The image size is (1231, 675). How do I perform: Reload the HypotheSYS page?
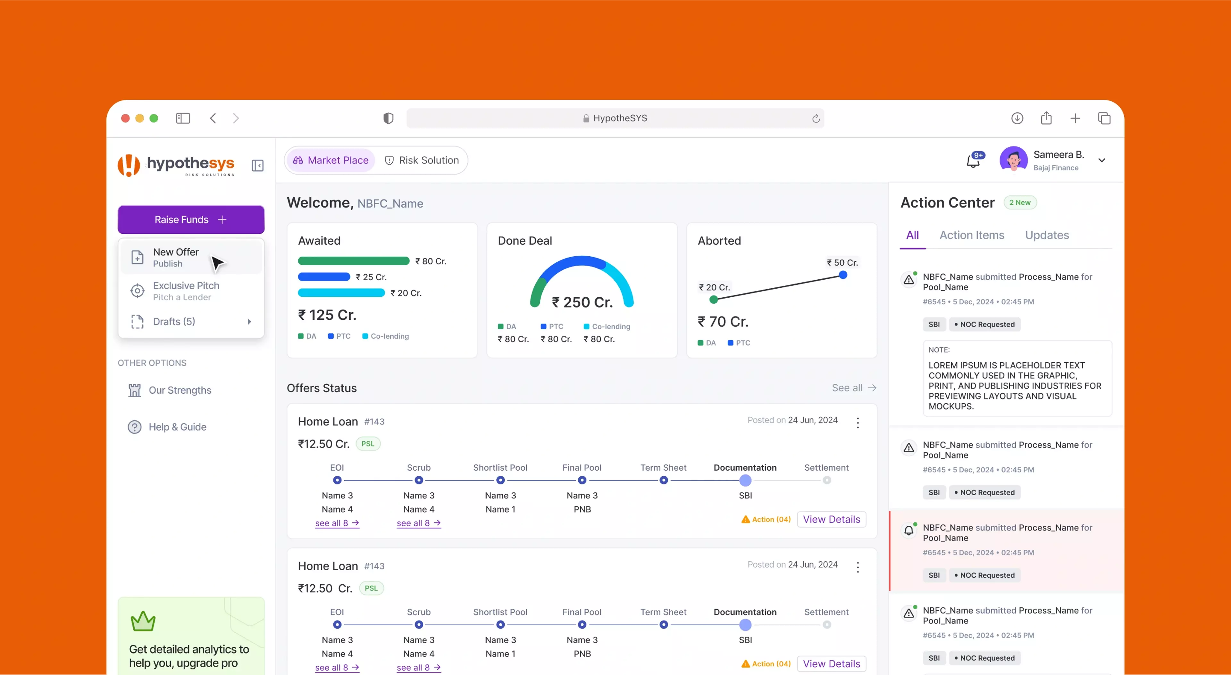pos(816,119)
